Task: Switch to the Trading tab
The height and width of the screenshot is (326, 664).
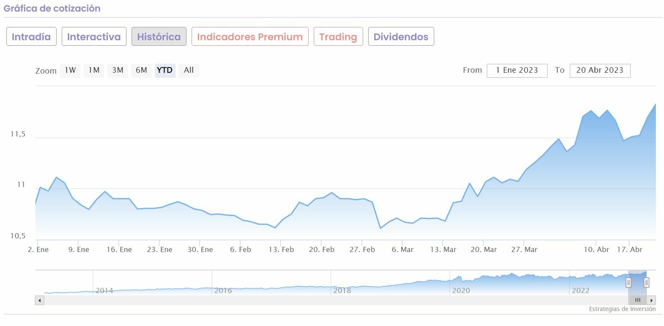Action: click(338, 37)
